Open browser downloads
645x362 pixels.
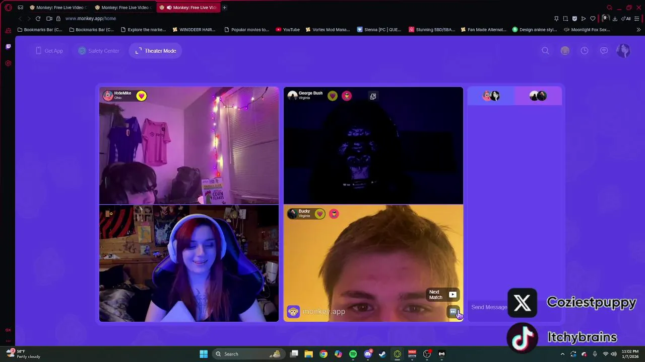615,19
